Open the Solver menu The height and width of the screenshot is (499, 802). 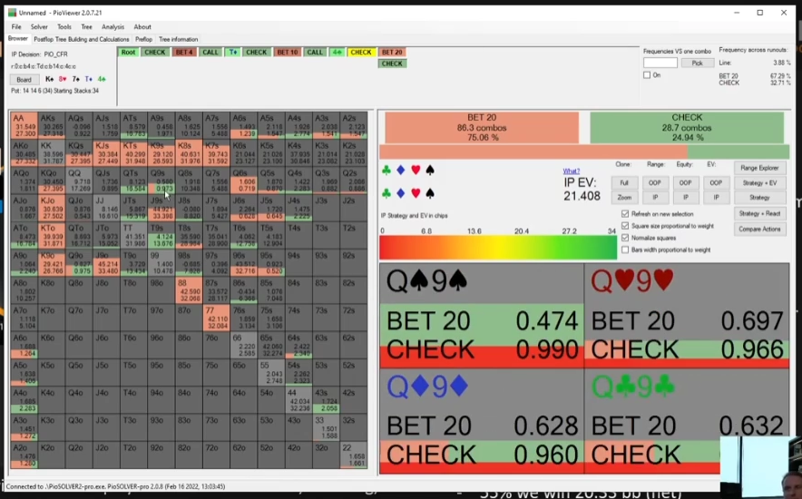click(39, 26)
